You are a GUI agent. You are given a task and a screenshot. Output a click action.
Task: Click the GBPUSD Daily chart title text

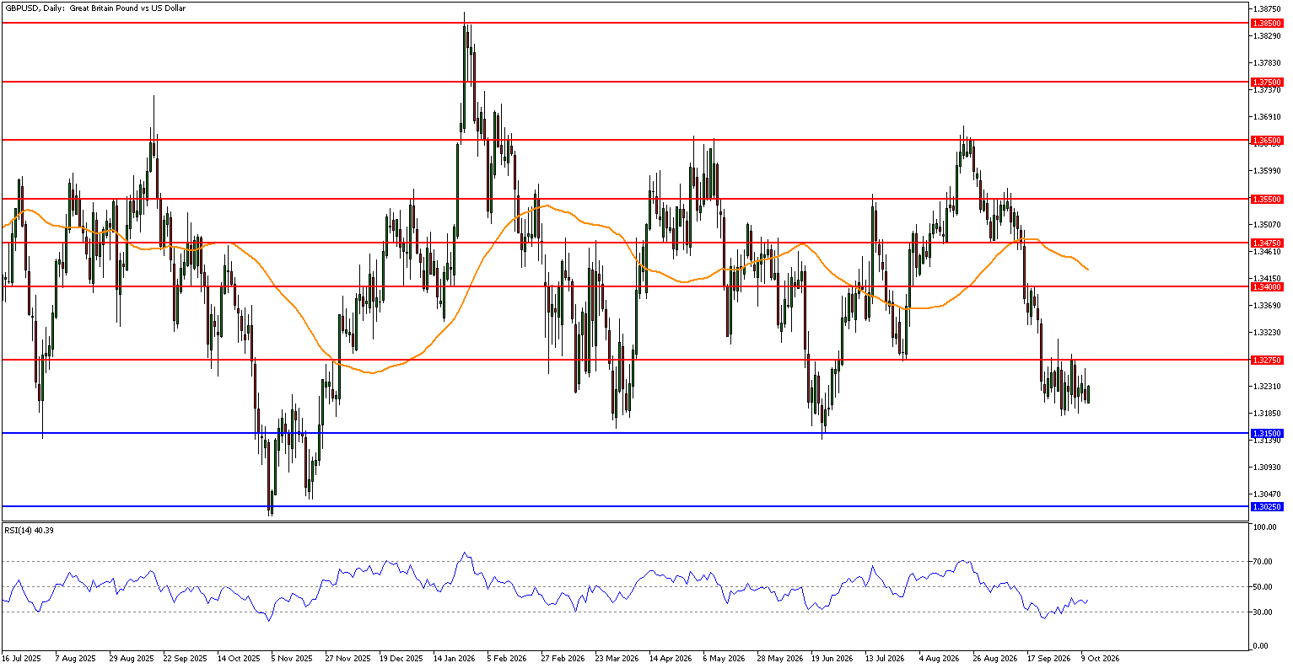click(94, 8)
